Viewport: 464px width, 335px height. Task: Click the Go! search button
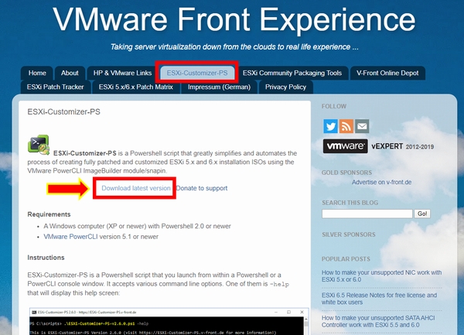click(422, 214)
